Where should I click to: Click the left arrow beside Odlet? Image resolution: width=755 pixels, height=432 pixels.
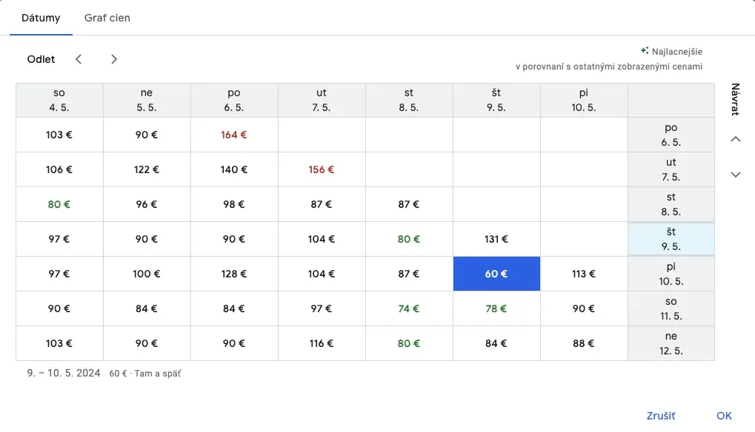79,58
